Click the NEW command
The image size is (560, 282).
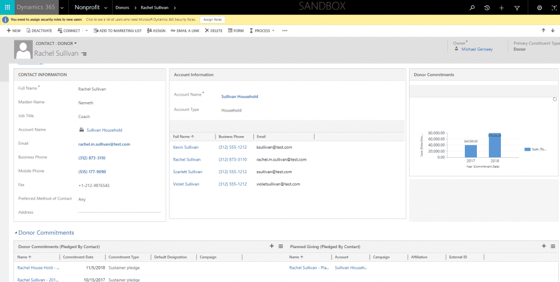(x=14, y=31)
